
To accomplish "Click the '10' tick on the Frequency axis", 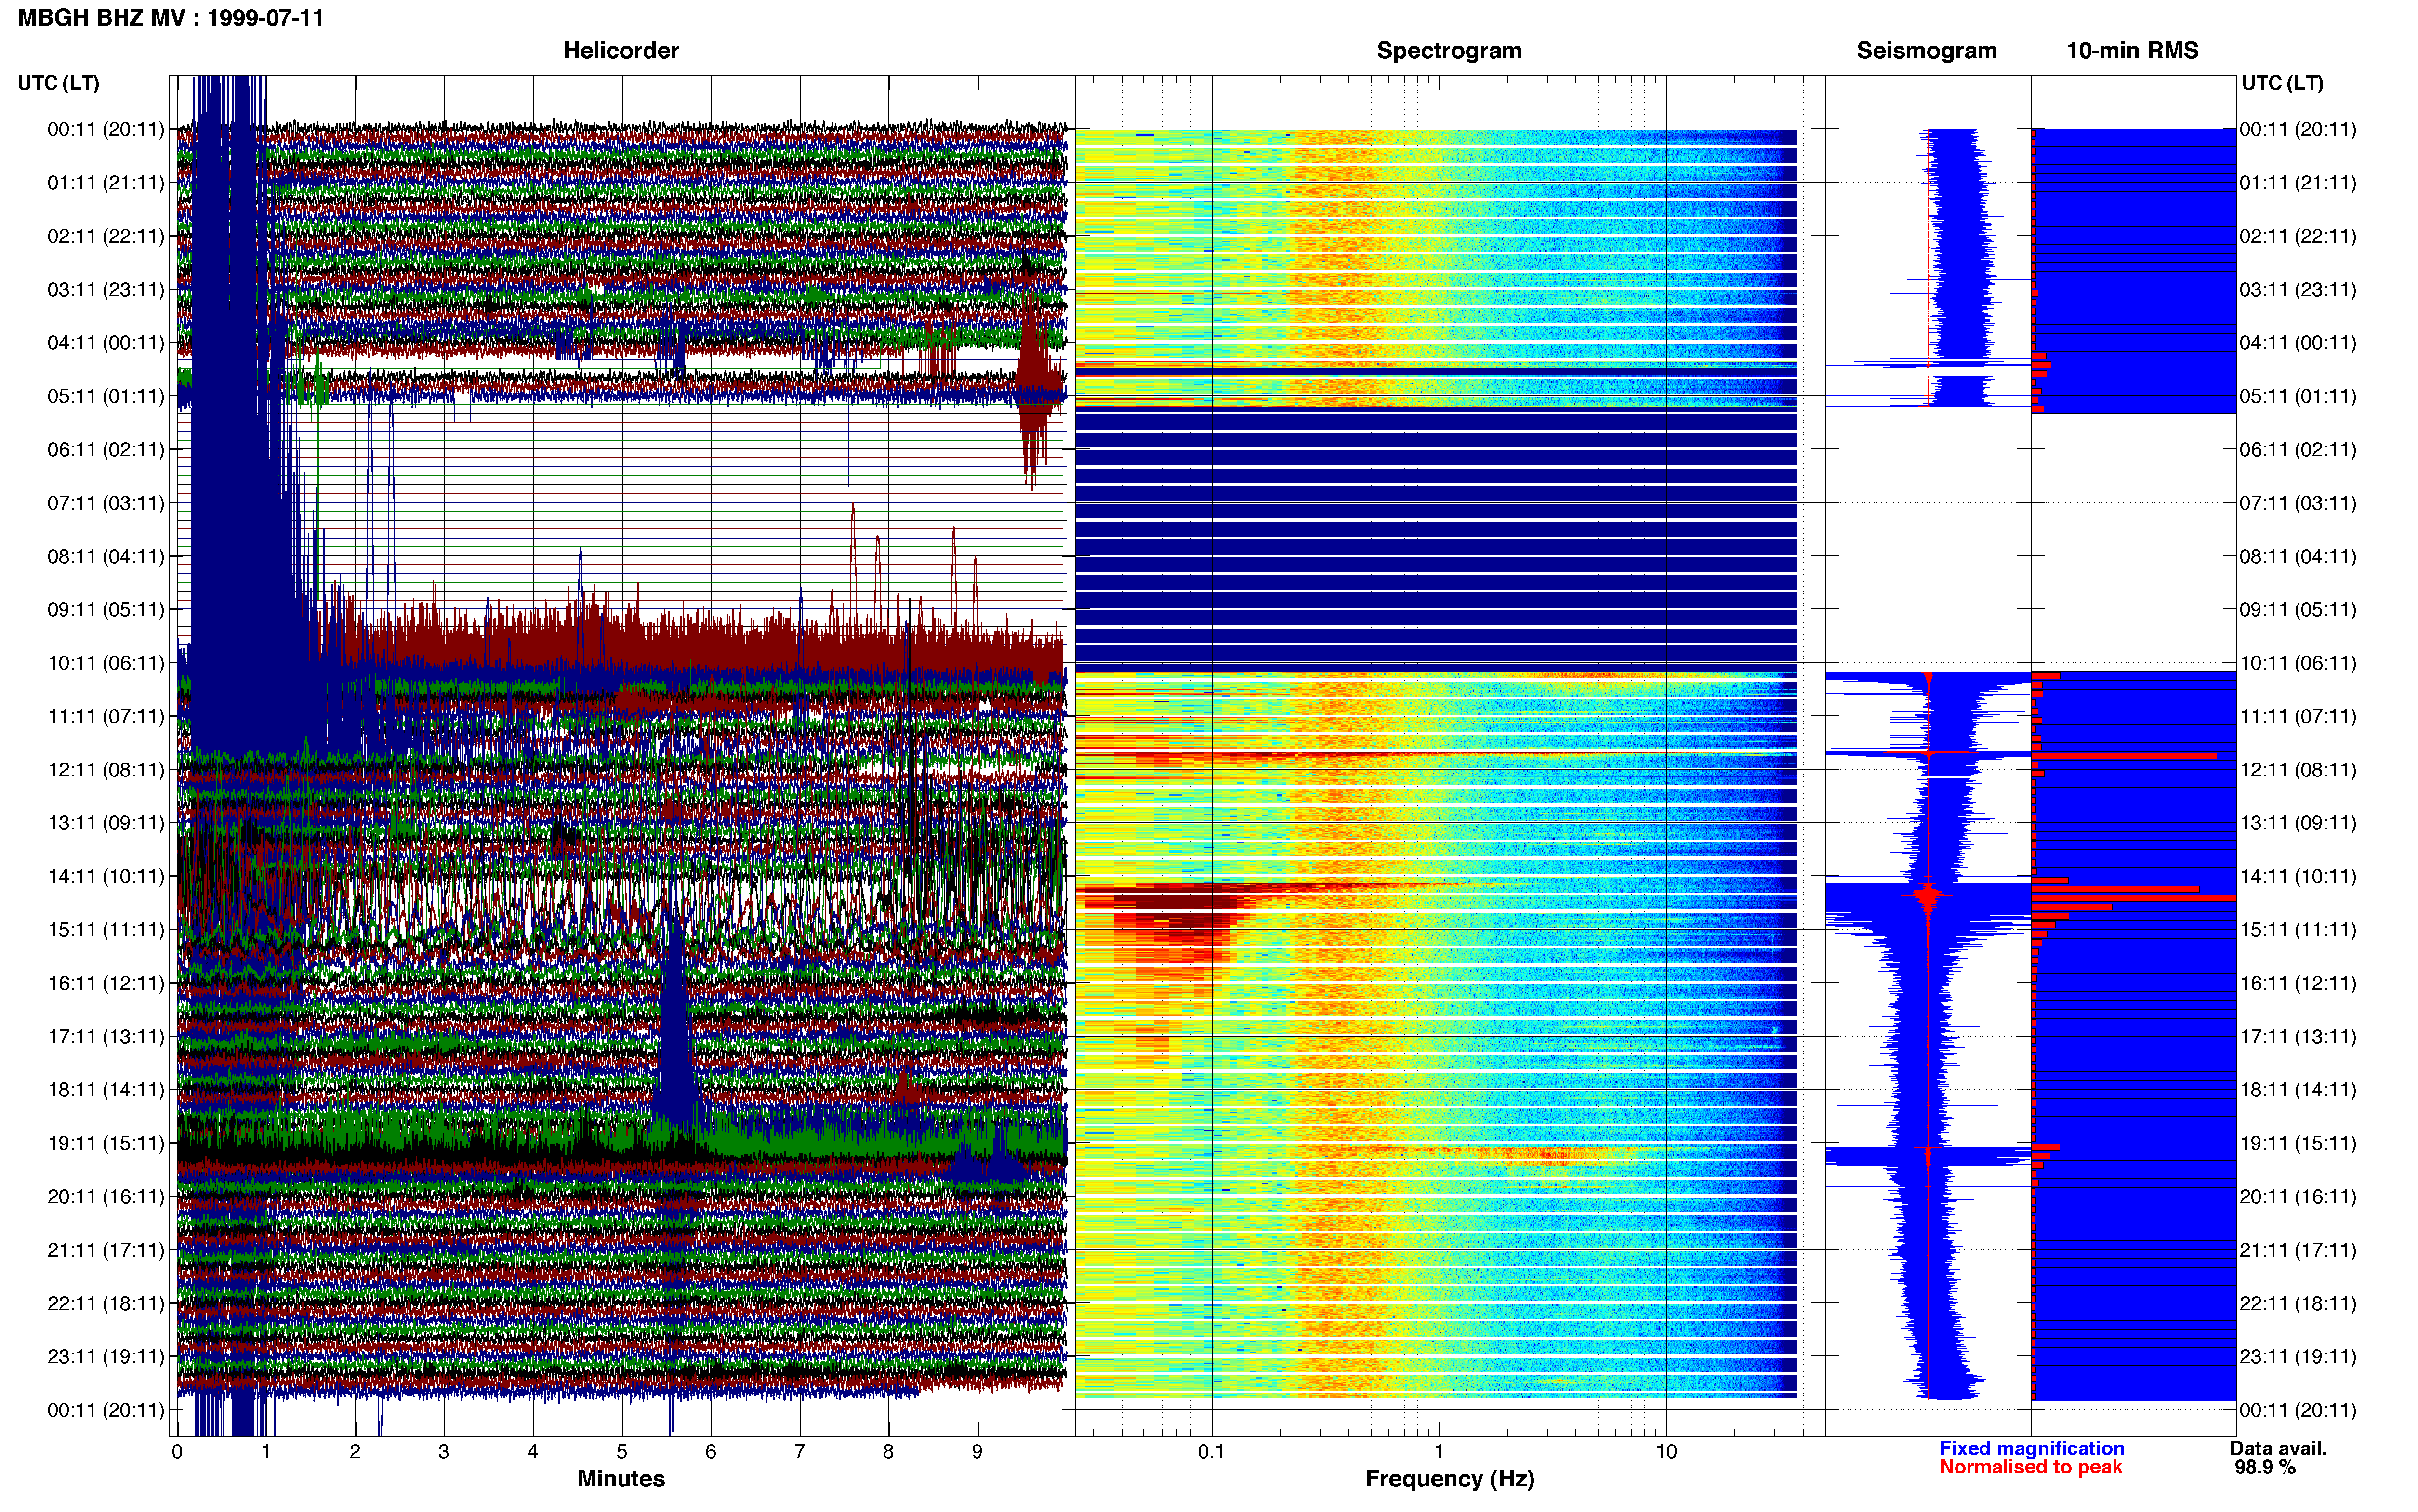I will click(x=1666, y=1452).
